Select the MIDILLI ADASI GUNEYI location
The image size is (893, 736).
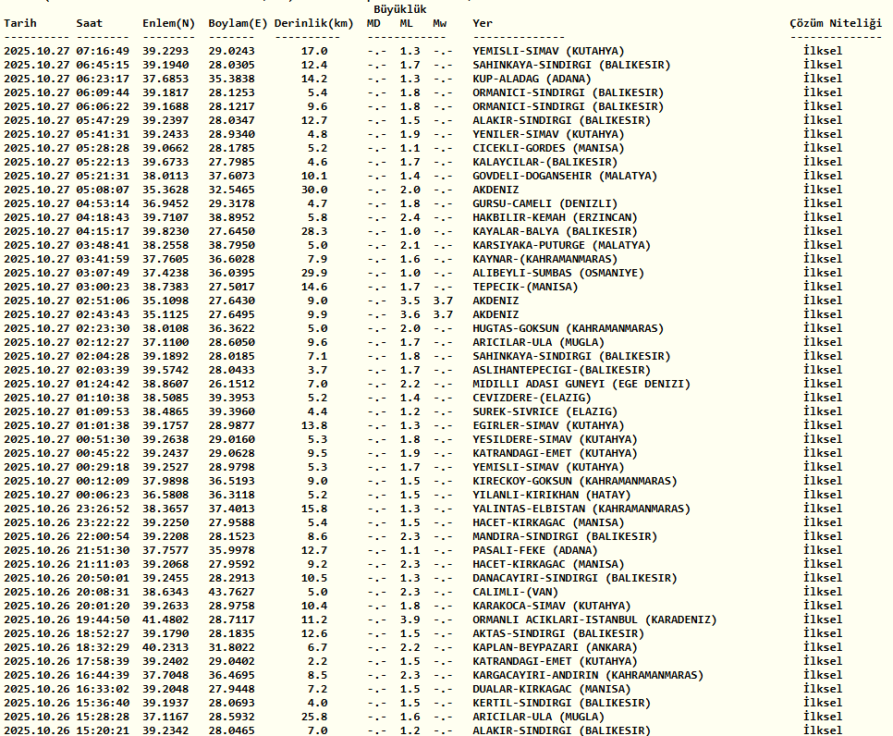[x=581, y=384]
